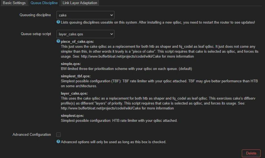Click help icon next to piece_of_cake.qos
This screenshot has height=158, width=265.
point(58,41)
